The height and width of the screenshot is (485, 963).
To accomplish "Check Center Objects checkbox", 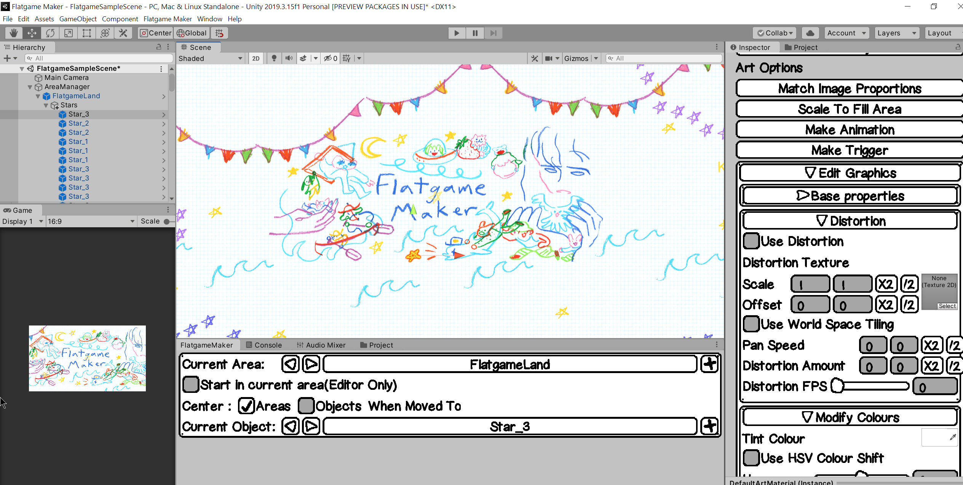I will [x=306, y=406].
